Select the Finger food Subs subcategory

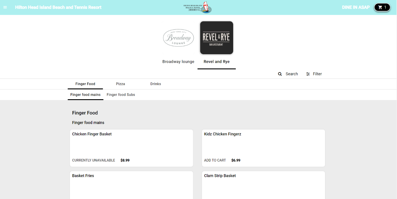coord(121,95)
